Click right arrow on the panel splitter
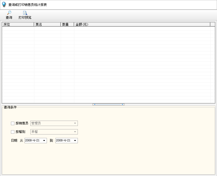Image resolution: width=217 pixels, height=176 pixels. (x=122, y=105)
